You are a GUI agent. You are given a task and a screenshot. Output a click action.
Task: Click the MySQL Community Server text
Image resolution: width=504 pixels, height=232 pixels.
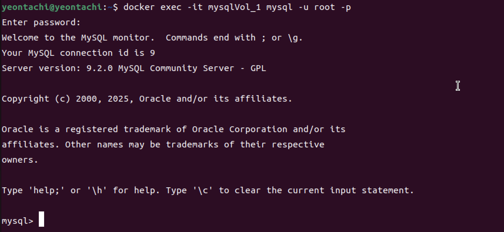click(x=176, y=68)
